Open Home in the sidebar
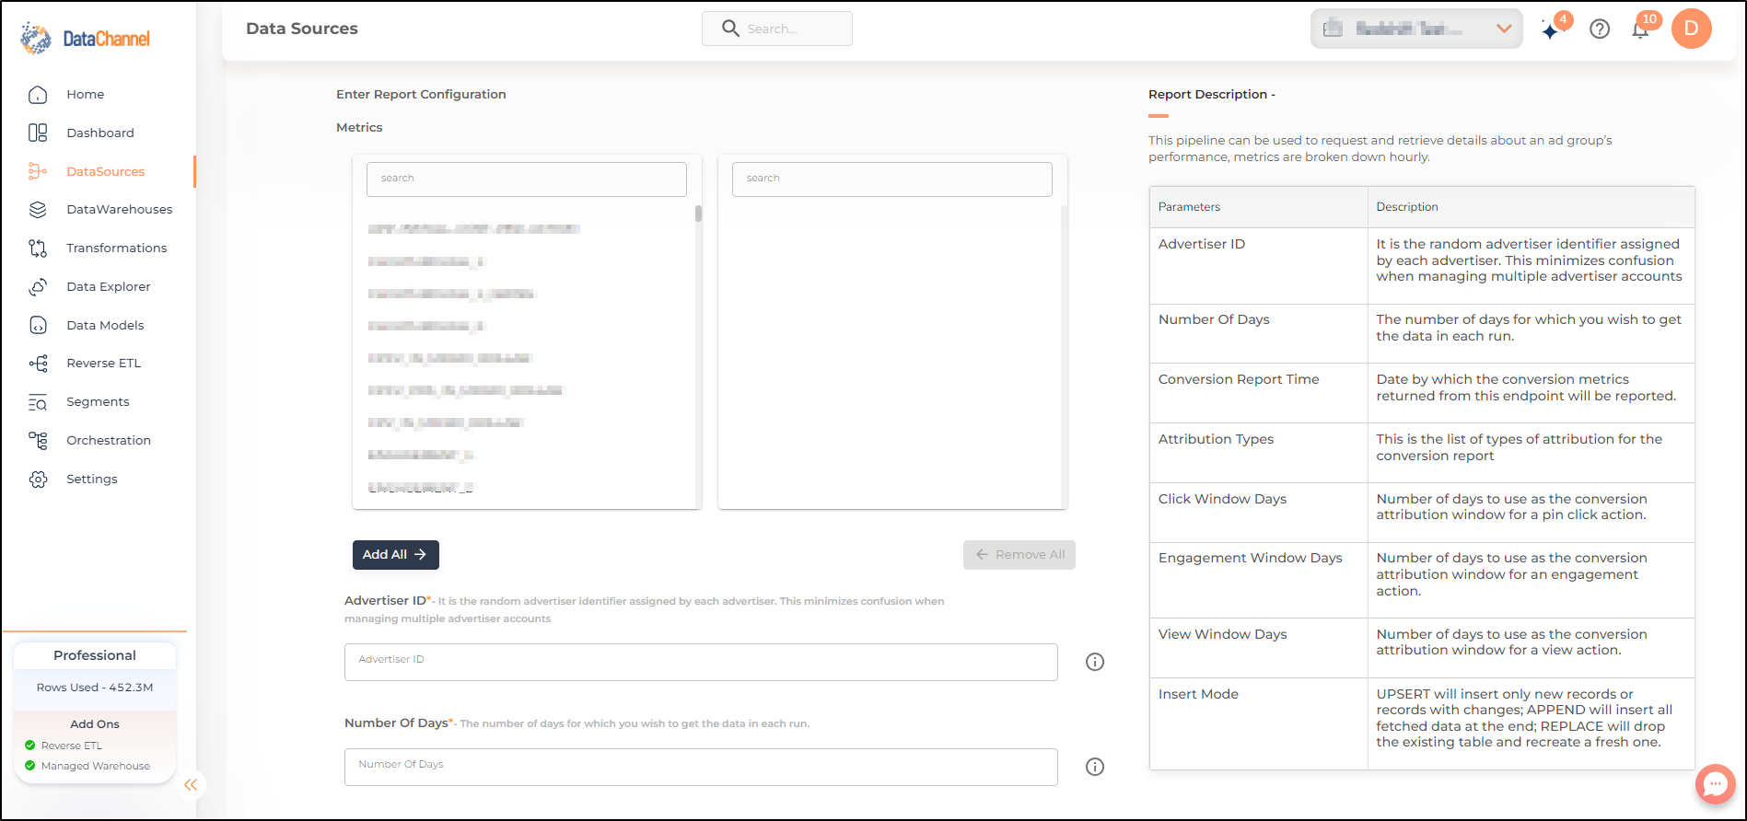The height and width of the screenshot is (821, 1747). 85,95
